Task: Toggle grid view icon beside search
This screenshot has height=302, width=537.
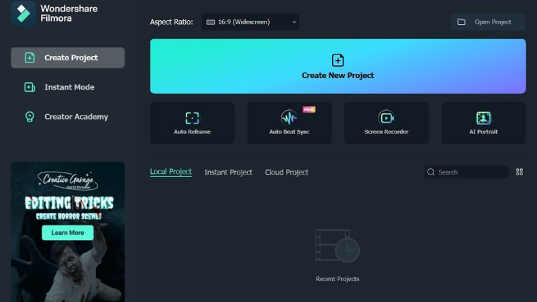Action: point(519,172)
